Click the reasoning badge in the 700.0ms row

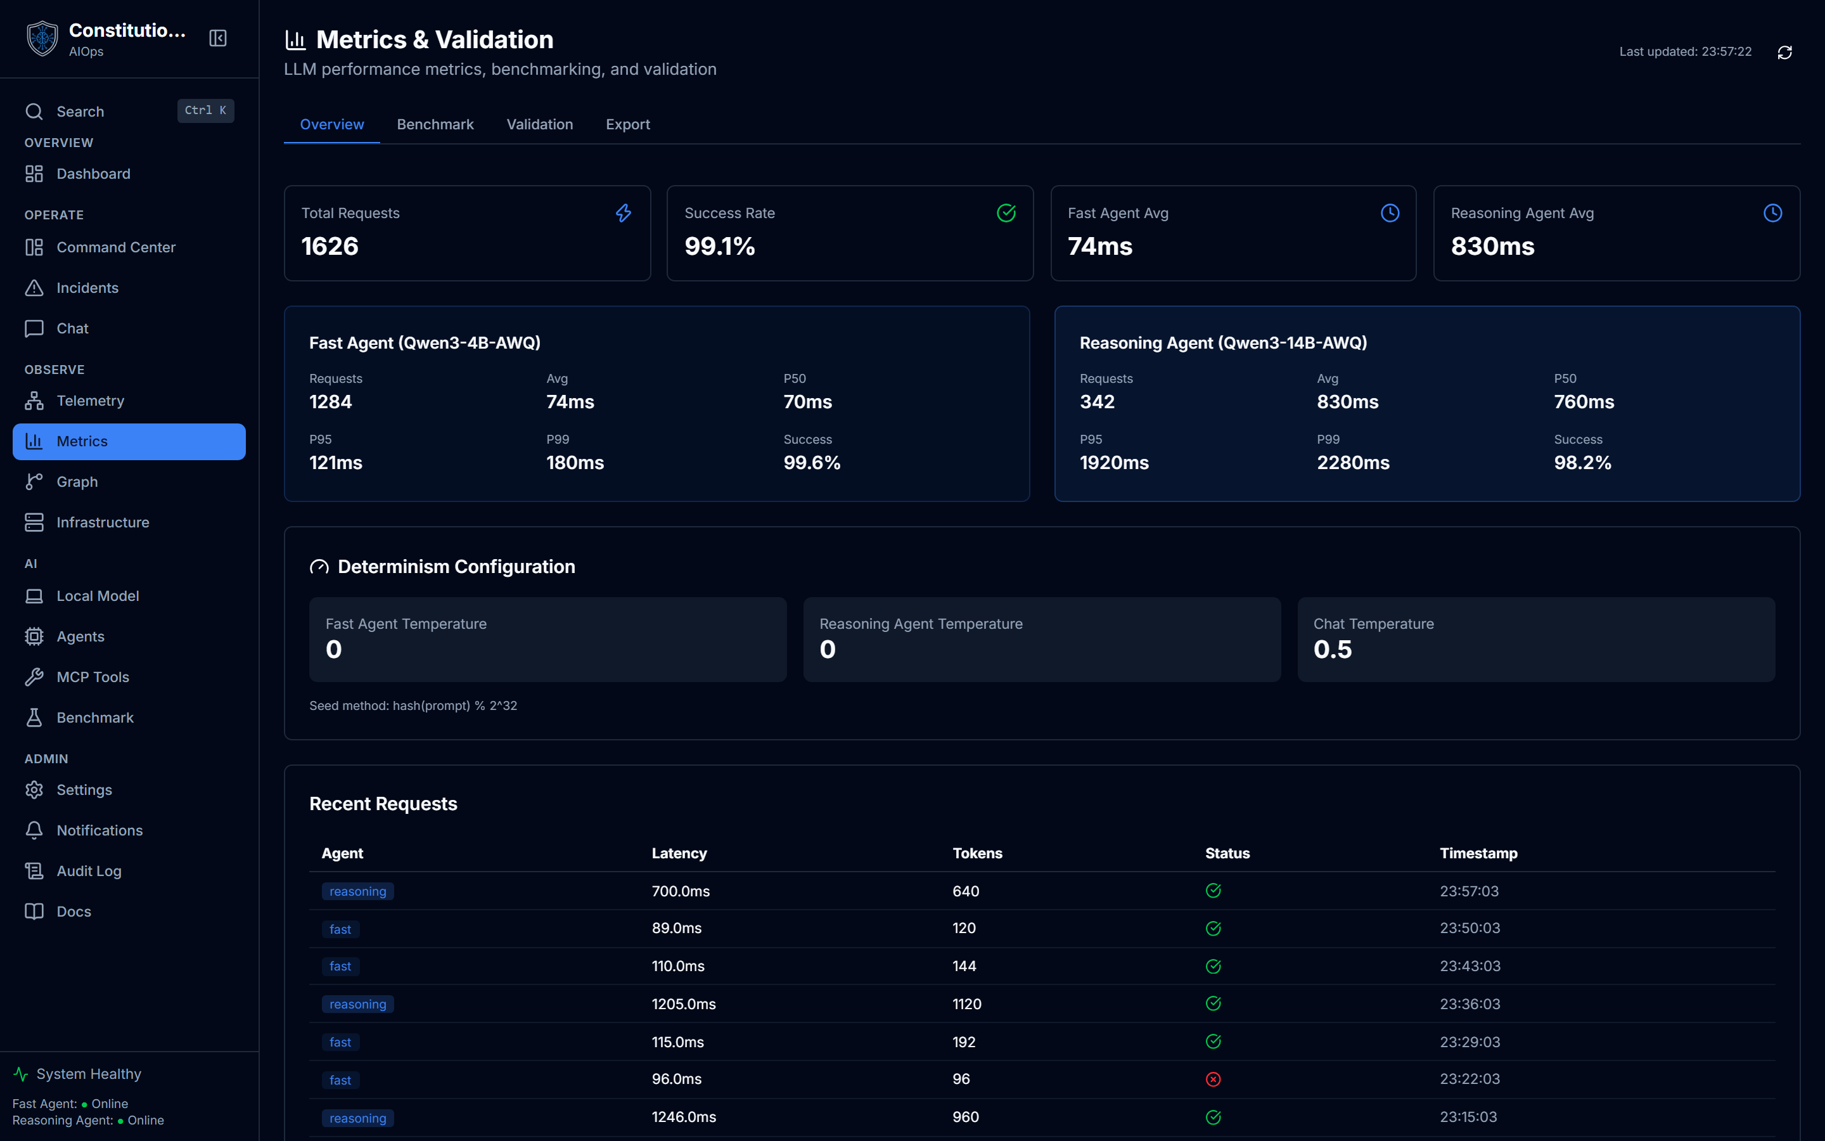(x=357, y=892)
